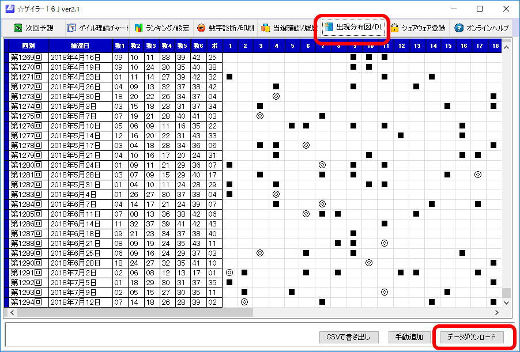Click the CSVで書き出し button
Screen dimensions: 520x352
coord(348,338)
